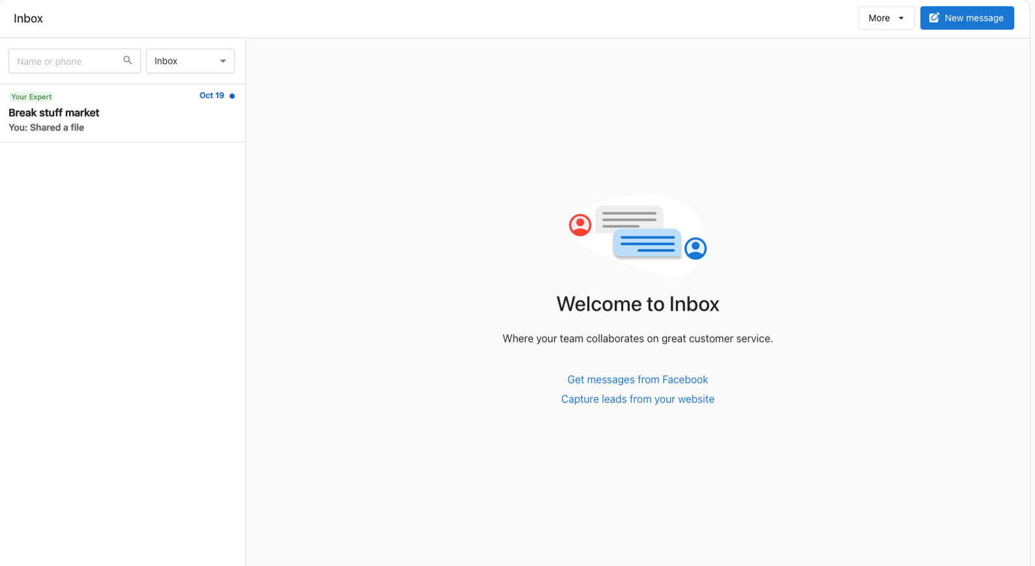
Task: Open Capture leads from your website link
Action: point(637,399)
